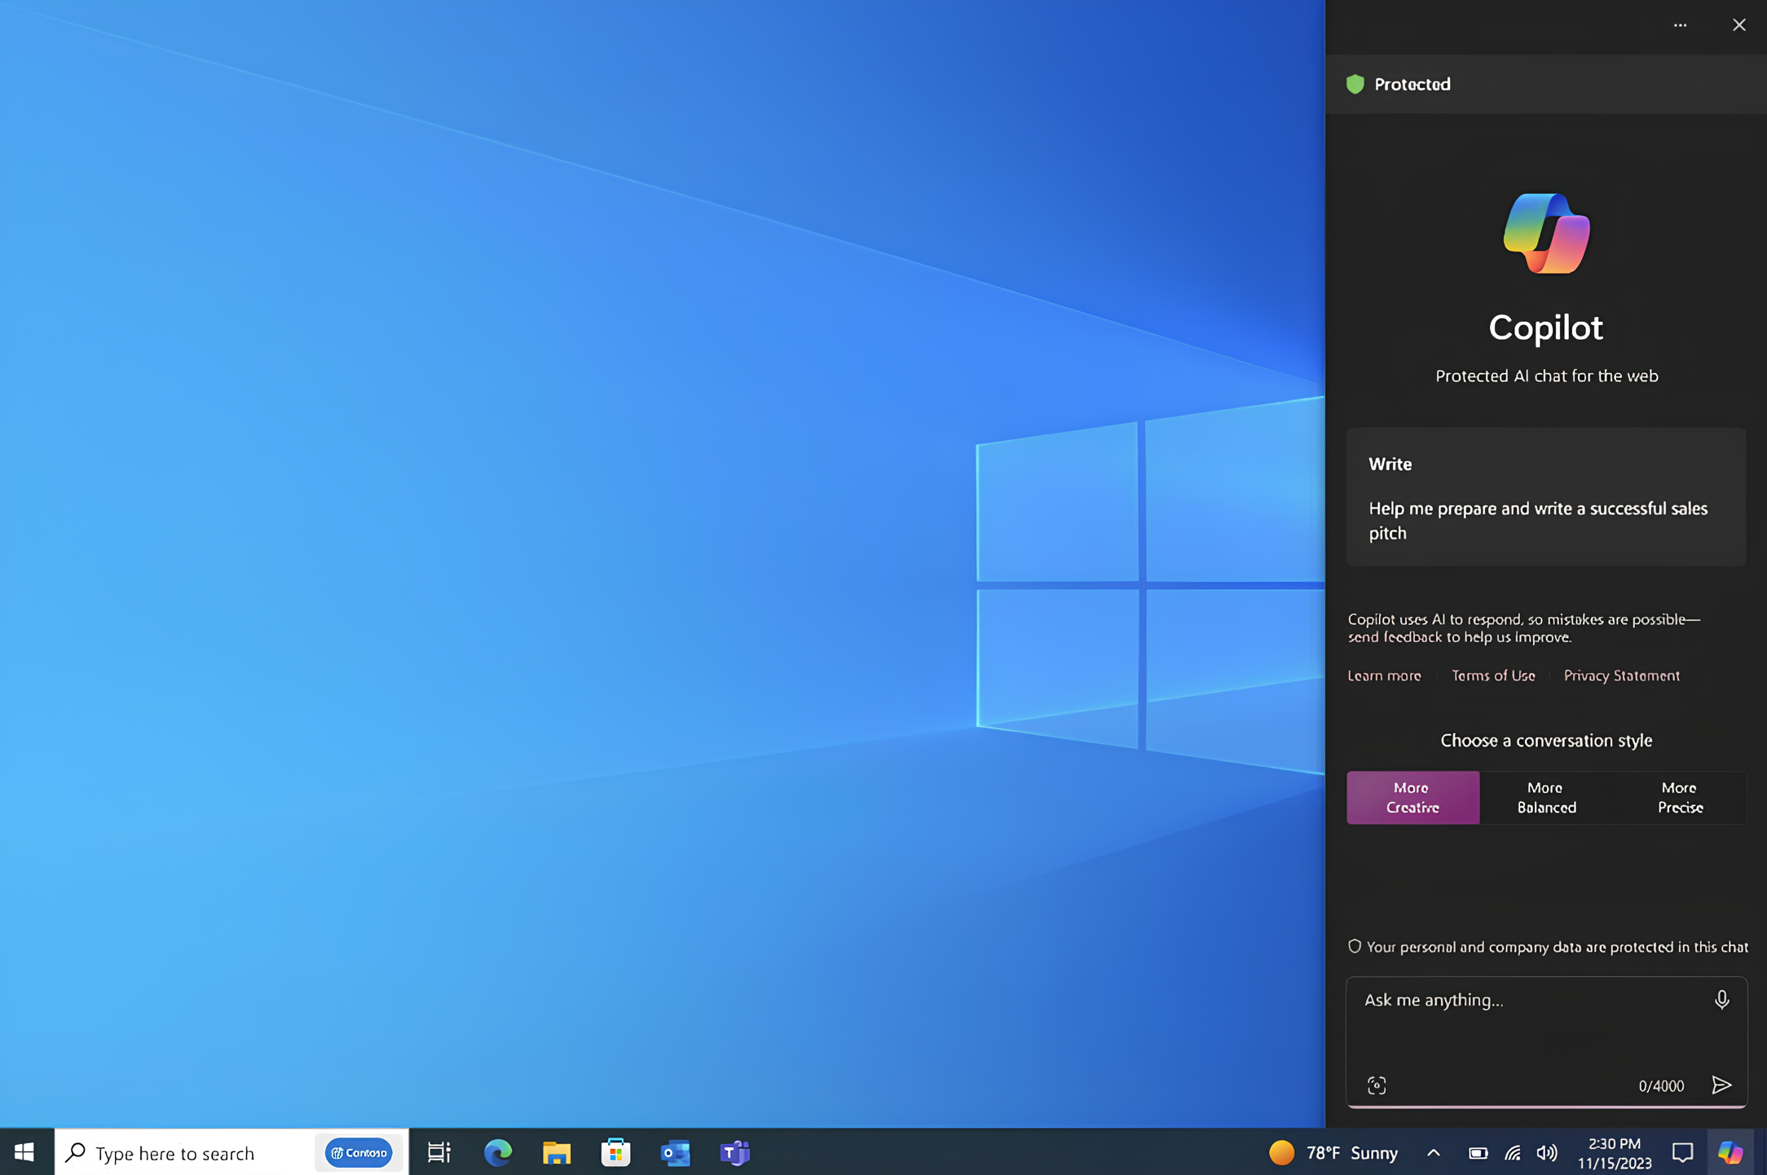The image size is (1767, 1175).
Task: Open the volume control in system tray
Action: (1546, 1152)
